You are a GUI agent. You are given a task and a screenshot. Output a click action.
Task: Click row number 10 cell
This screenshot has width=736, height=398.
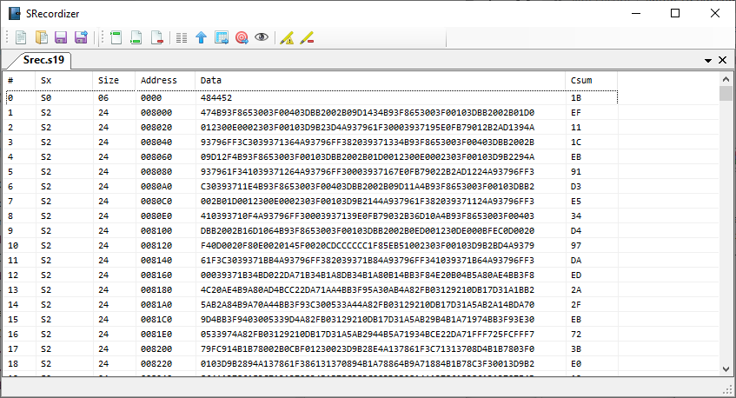pos(13,245)
